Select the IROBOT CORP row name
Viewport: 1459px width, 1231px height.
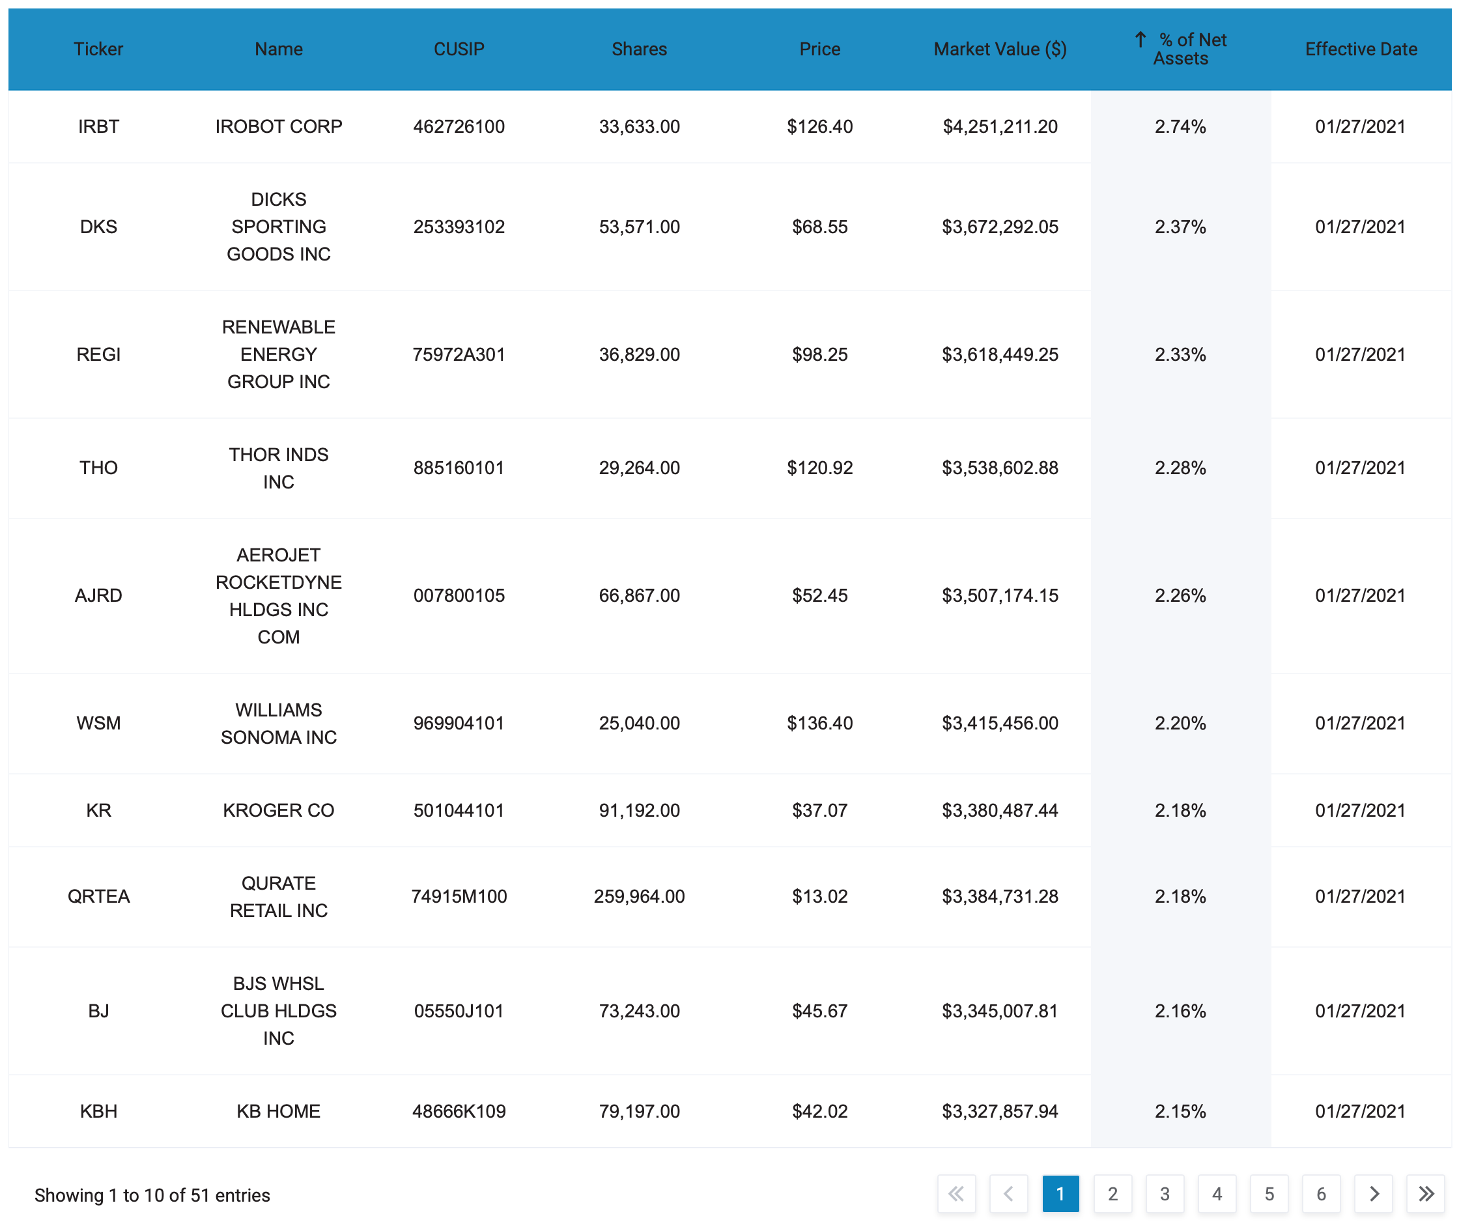(x=278, y=126)
